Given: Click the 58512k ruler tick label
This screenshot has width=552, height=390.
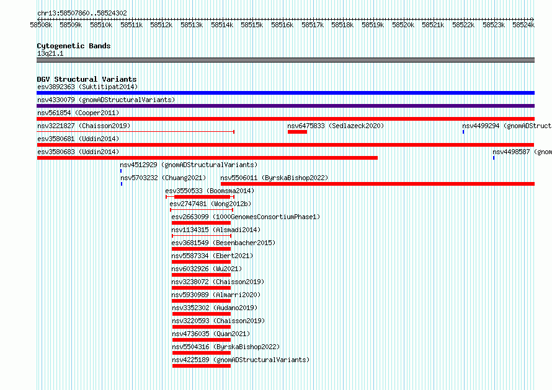Looking at the screenshot, I should 162,25.
